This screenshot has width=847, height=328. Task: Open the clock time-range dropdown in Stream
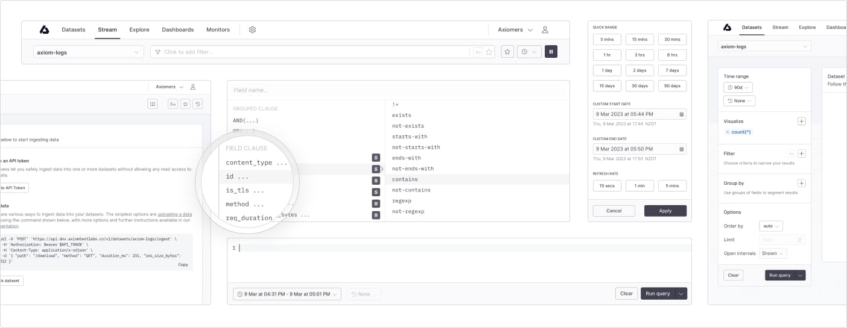click(x=529, y=52)
